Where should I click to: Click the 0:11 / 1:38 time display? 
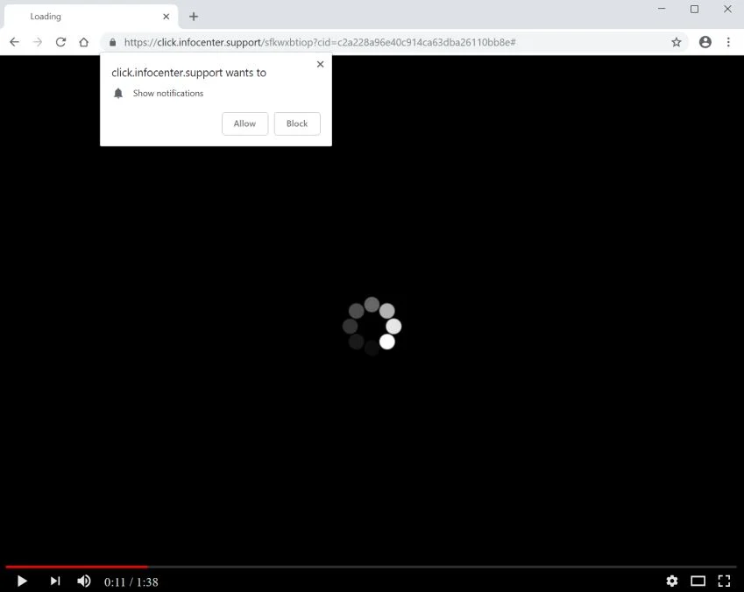point(131,582)
